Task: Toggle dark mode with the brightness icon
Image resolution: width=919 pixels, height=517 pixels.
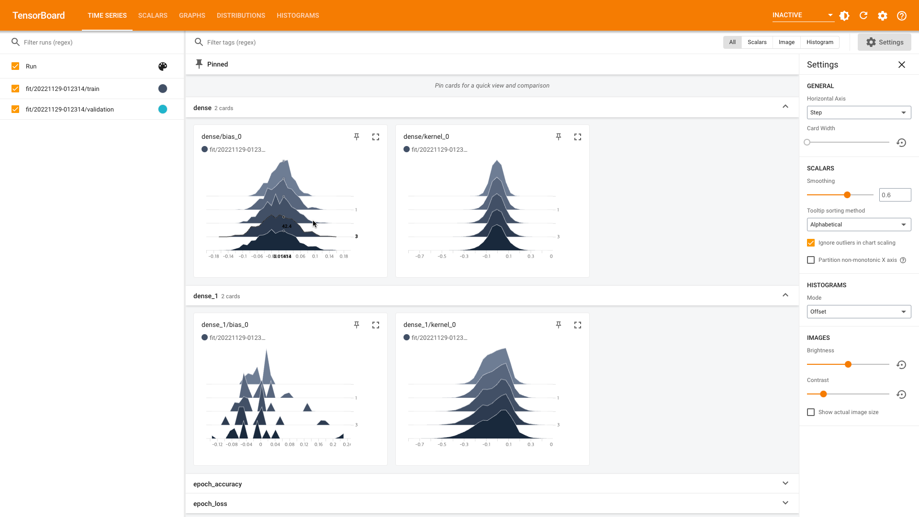Action: [844, 15]
